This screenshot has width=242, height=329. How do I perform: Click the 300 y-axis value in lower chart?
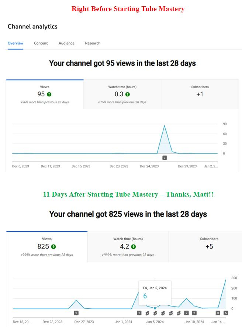[x=234, y=278]
